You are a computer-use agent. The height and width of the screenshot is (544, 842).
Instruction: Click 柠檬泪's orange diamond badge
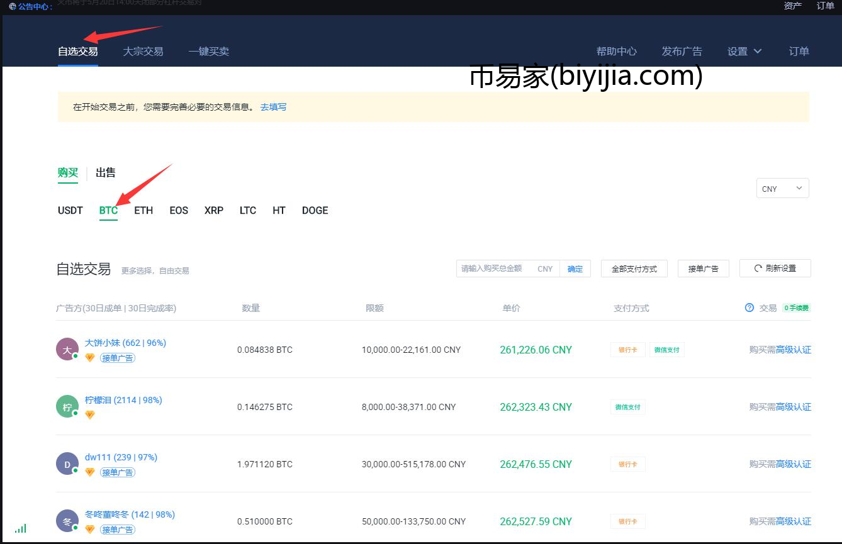tap(90, 415)
